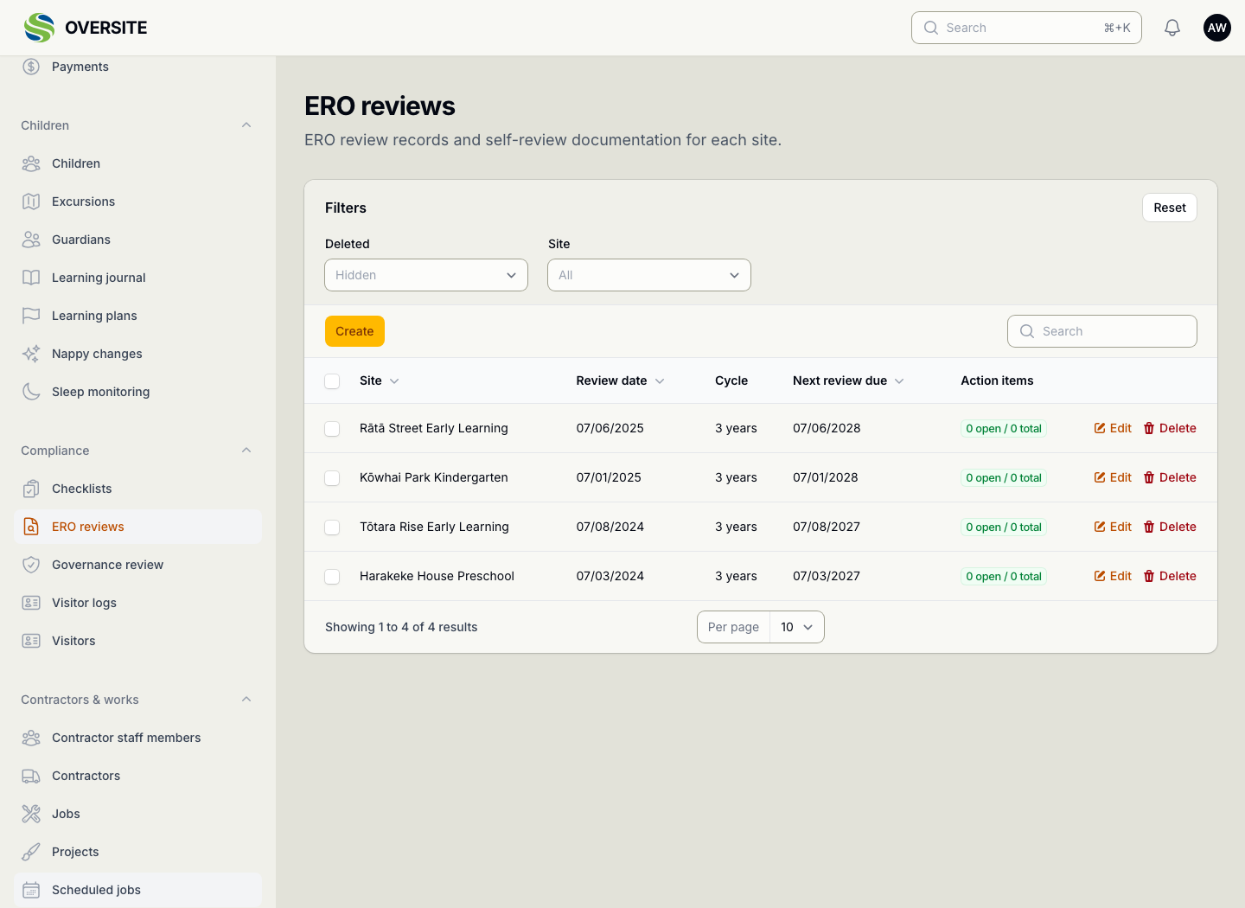Click the Excursions map icon
This screenshot has width=1245, height=908.
[31, 201]
